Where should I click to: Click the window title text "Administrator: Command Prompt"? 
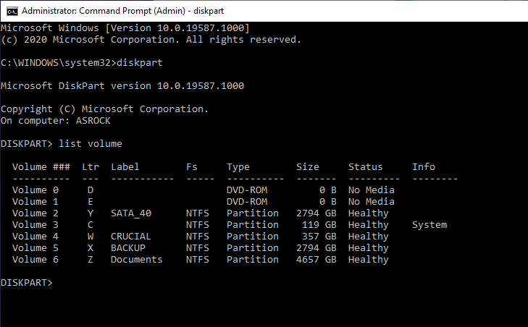pyautogui.click(x=104, y=11)
